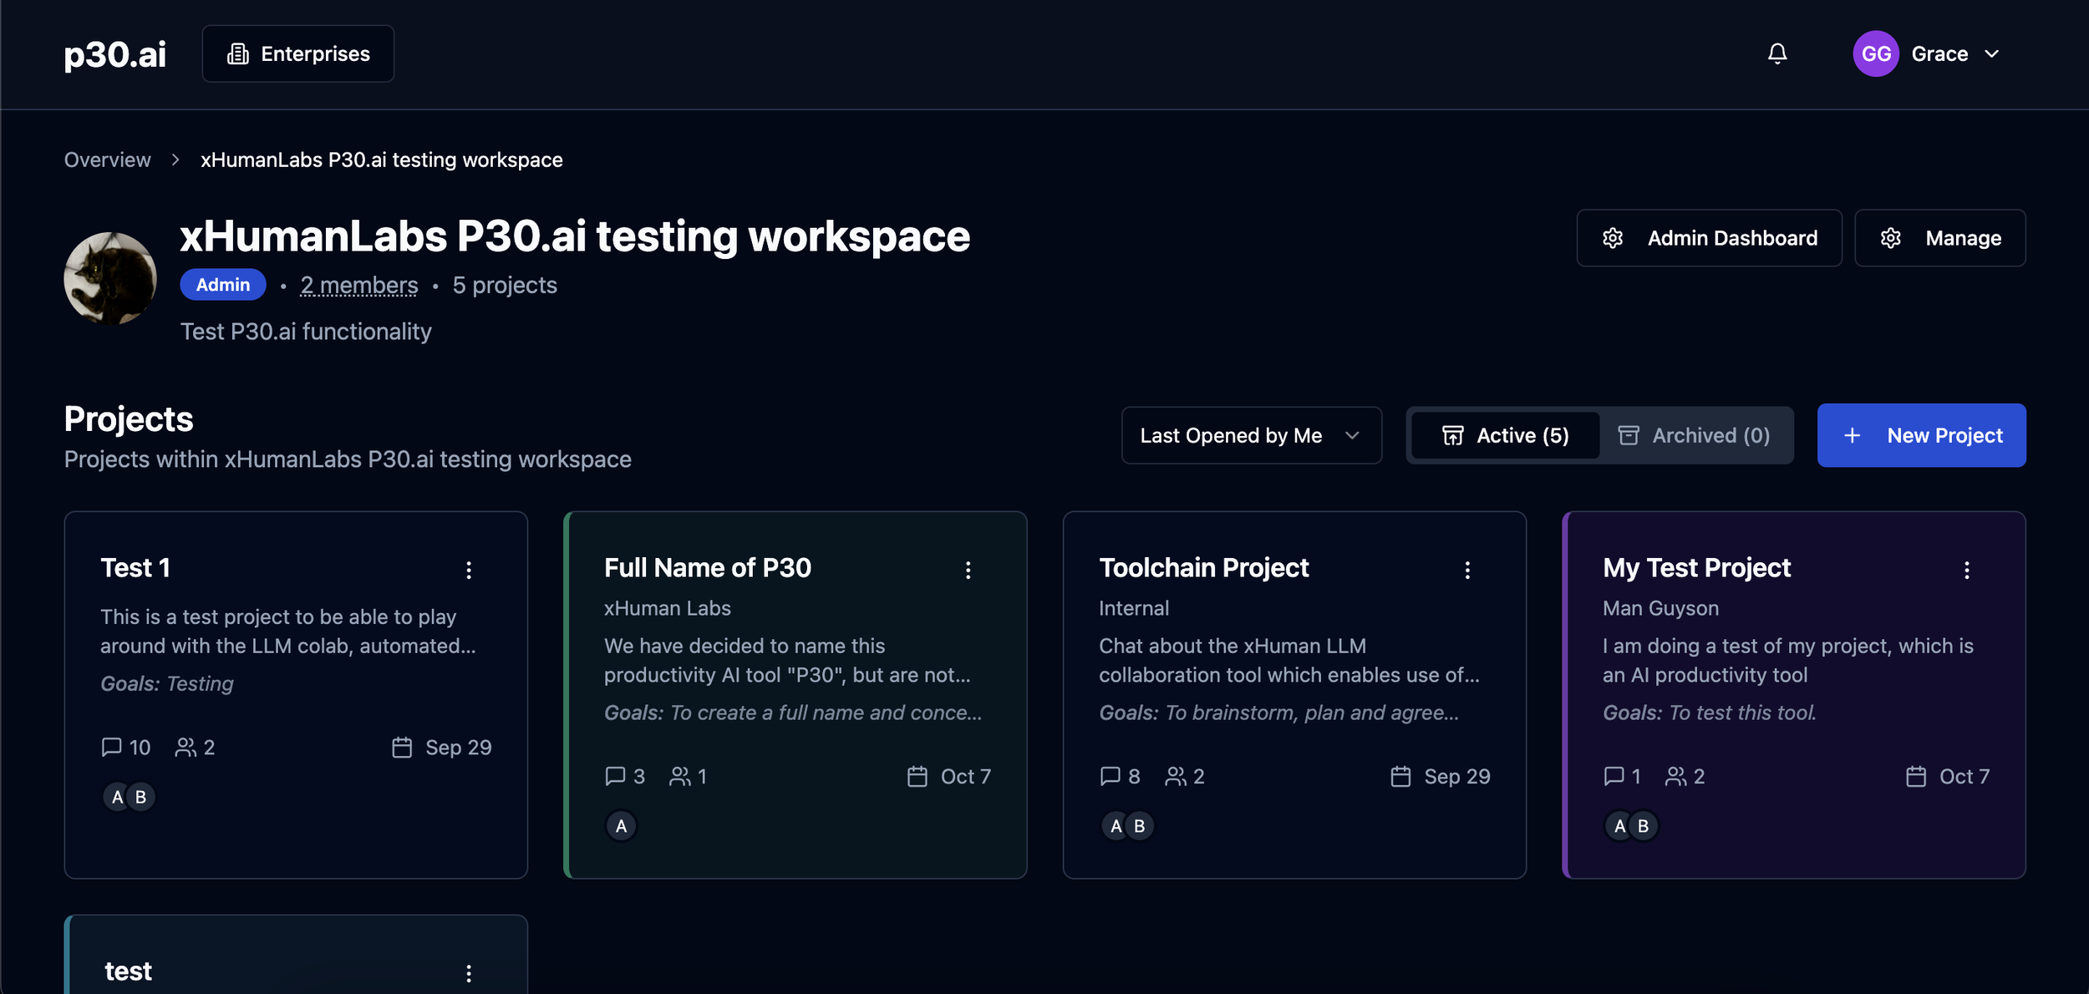Open the Admin Dashboard
2089x994 pixels.
coord(1709,238)
